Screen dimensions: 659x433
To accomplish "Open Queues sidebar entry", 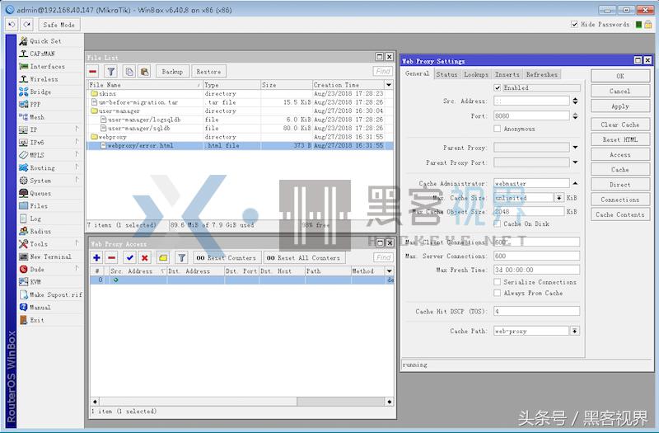I will [x=40, y=193].
